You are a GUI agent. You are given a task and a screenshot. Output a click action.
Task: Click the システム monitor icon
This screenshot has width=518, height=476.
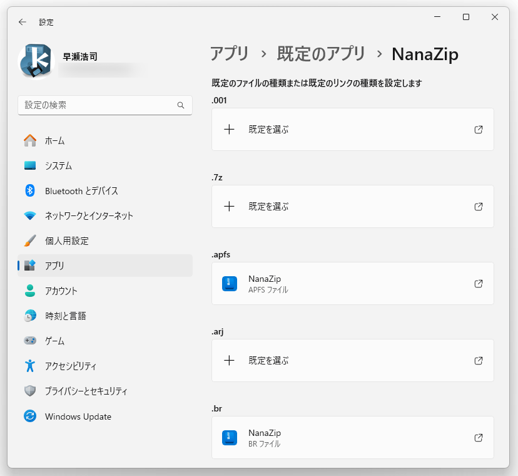click(30, 165)
